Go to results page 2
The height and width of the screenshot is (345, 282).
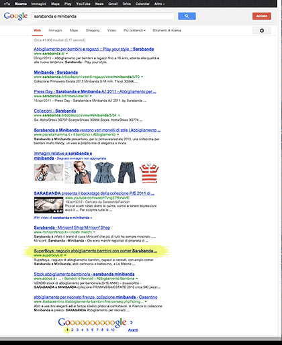pyautogui.click(x=73, y=330)
